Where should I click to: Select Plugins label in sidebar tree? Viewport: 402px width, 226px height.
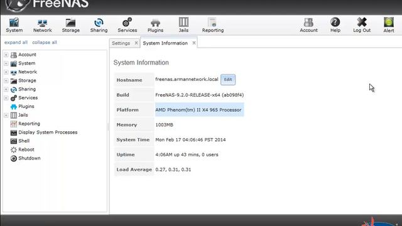26,106
